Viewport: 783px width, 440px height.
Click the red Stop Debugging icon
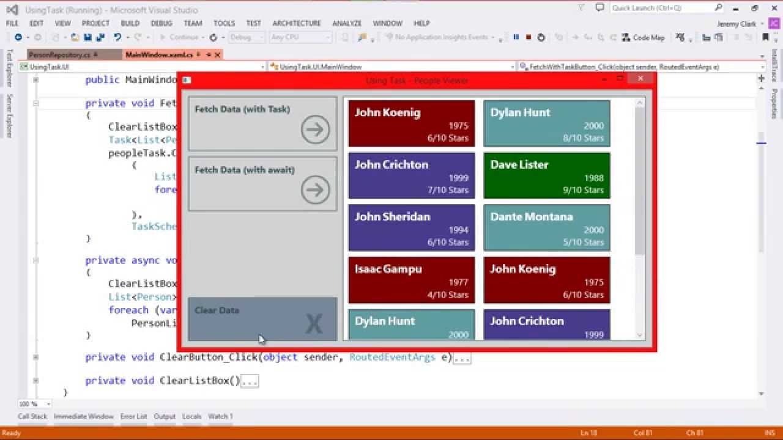(529, 37)
